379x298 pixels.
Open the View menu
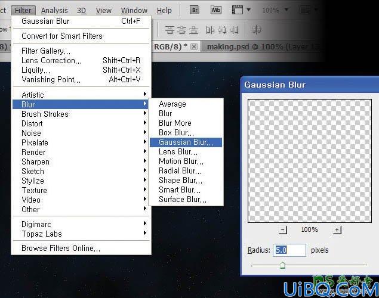[104, 10]
